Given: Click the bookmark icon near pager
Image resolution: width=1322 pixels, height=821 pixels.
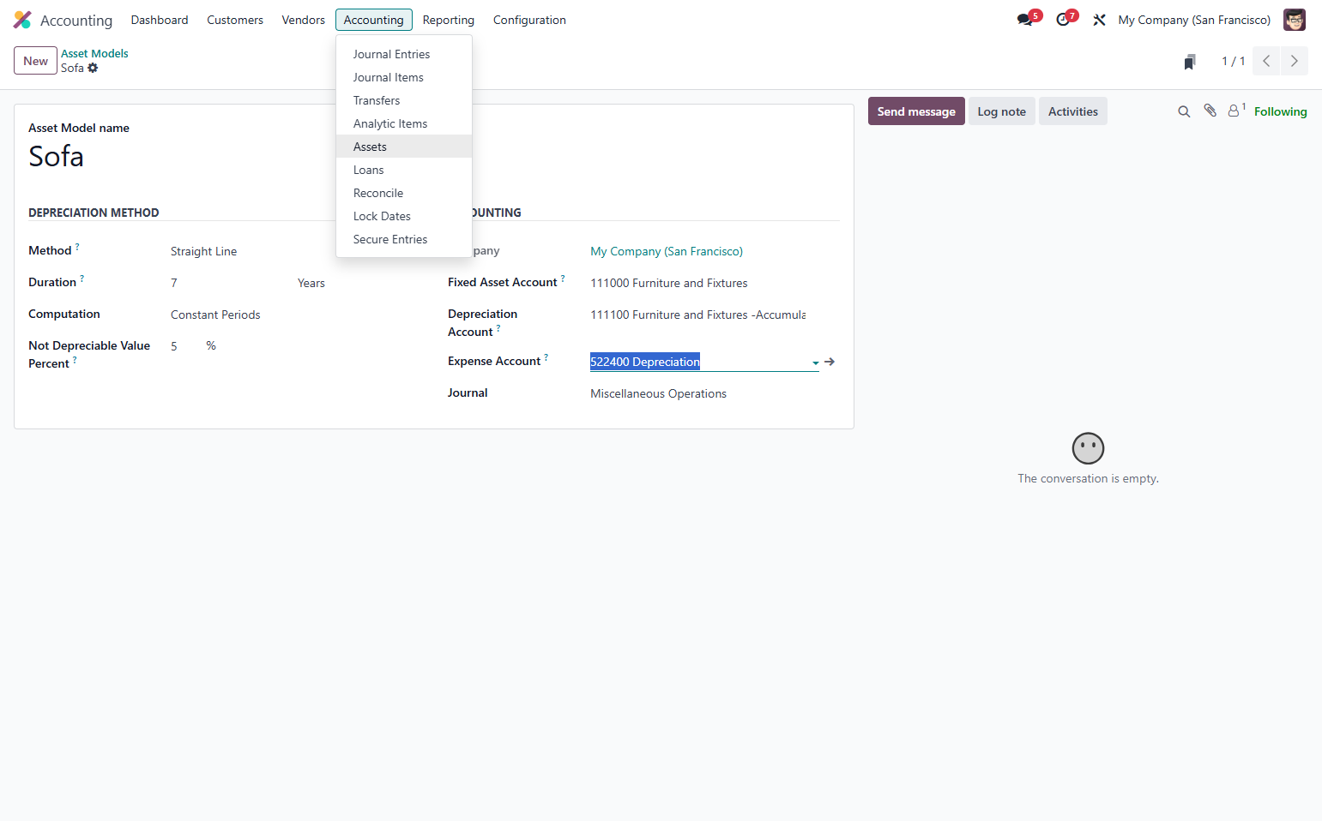Looking at the screenshot, I should tap(1190, 62).
